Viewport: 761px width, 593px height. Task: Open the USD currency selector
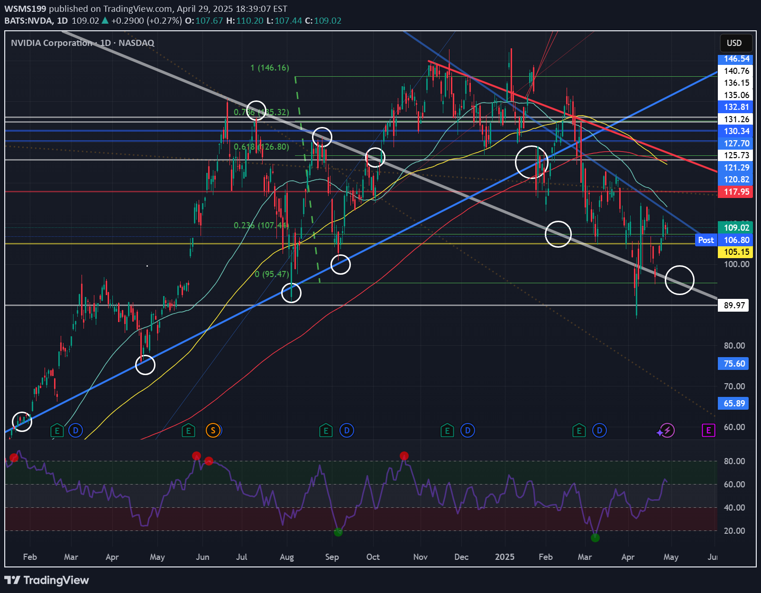[x=735, y=43]
